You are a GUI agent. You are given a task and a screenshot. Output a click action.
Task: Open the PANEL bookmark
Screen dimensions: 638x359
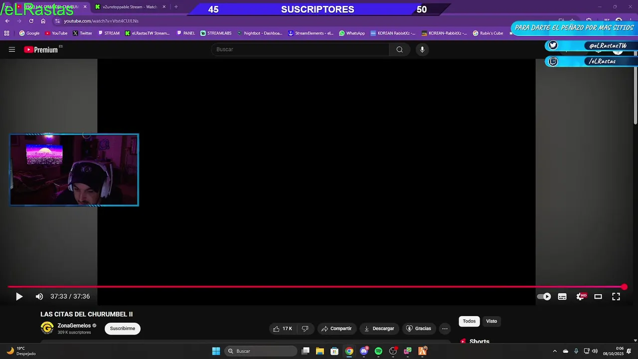[x=186, y=33]
